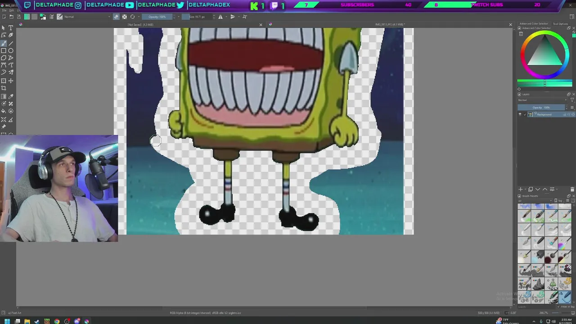Open a file using toolbar icon
The height and width of the screenshot is (324, 576).
(x=11, y=17)
